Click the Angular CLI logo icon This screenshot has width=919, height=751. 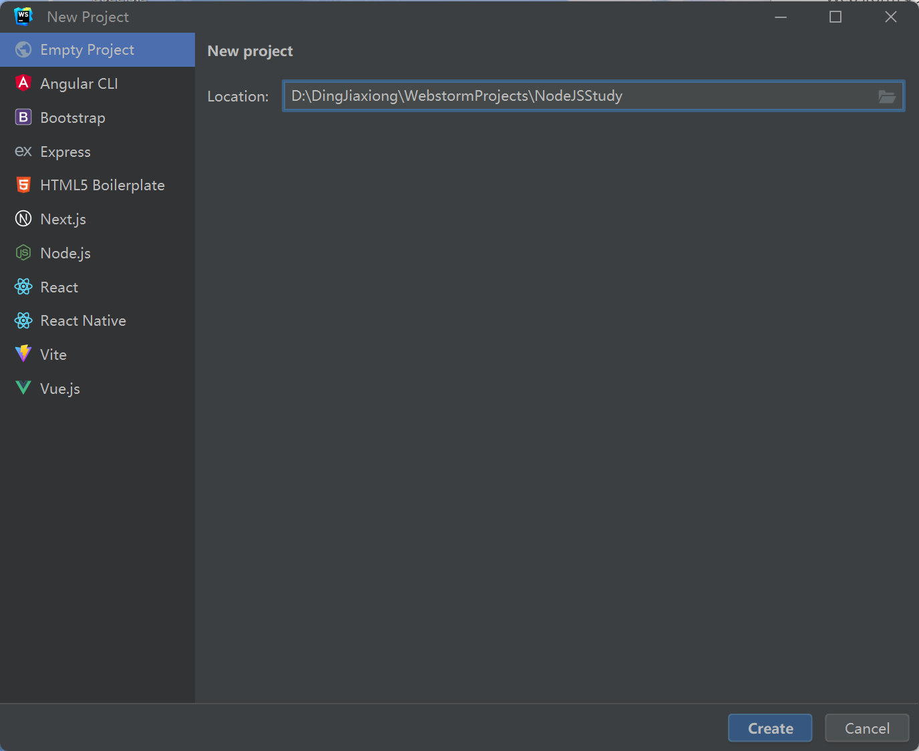(23, 83)
